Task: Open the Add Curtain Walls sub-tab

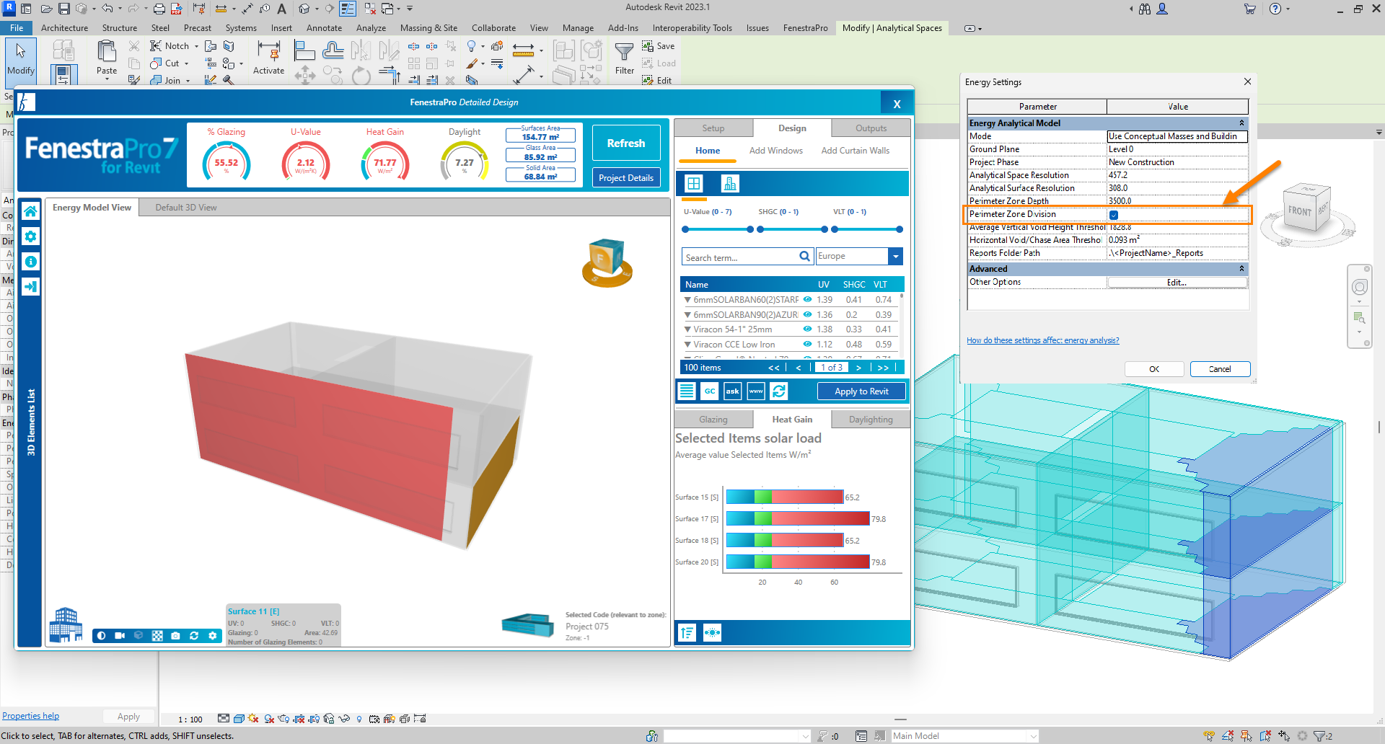Action: click(x=855, y=151)
